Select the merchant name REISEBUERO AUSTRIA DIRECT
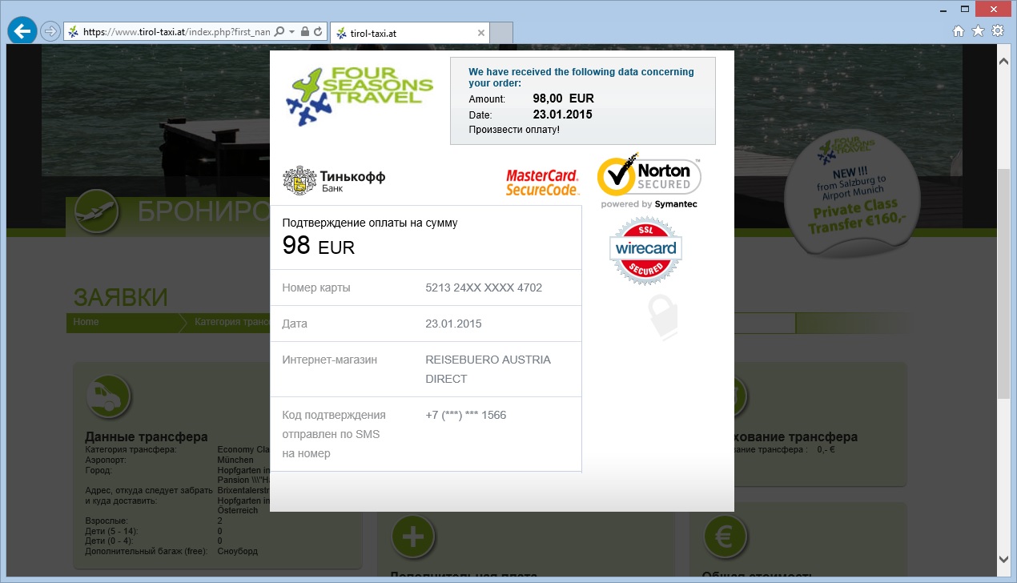 [488, 369]
